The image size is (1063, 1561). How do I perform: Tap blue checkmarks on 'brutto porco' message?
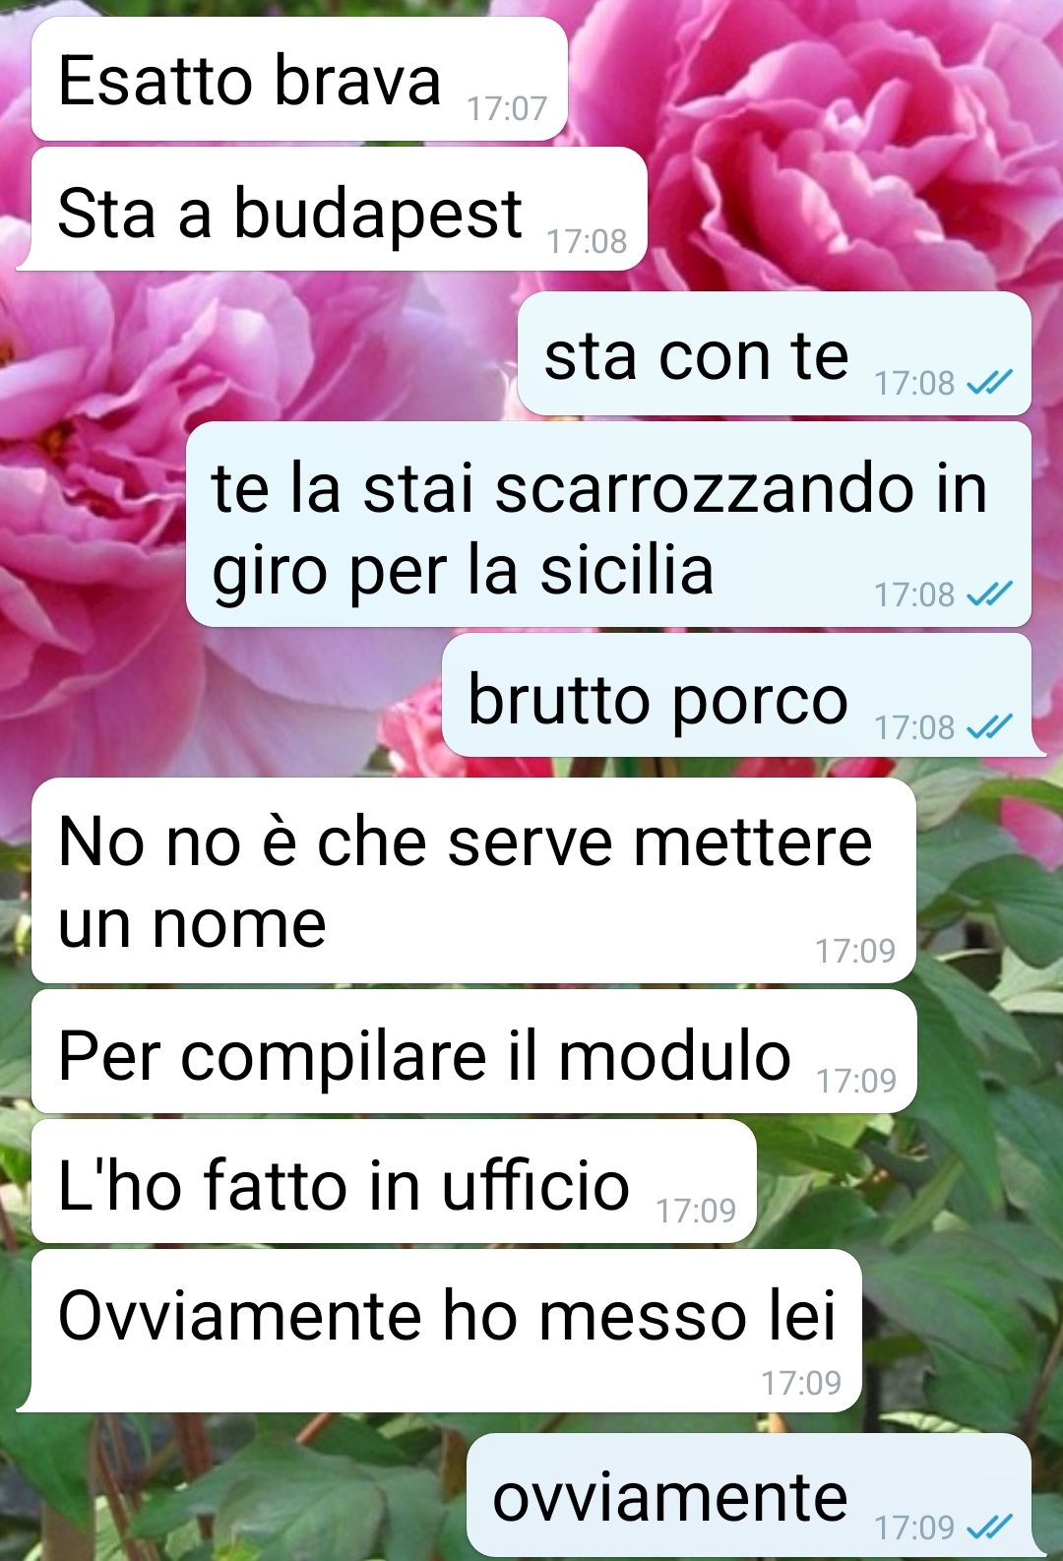pyautogui.click(x=988, y=726)
